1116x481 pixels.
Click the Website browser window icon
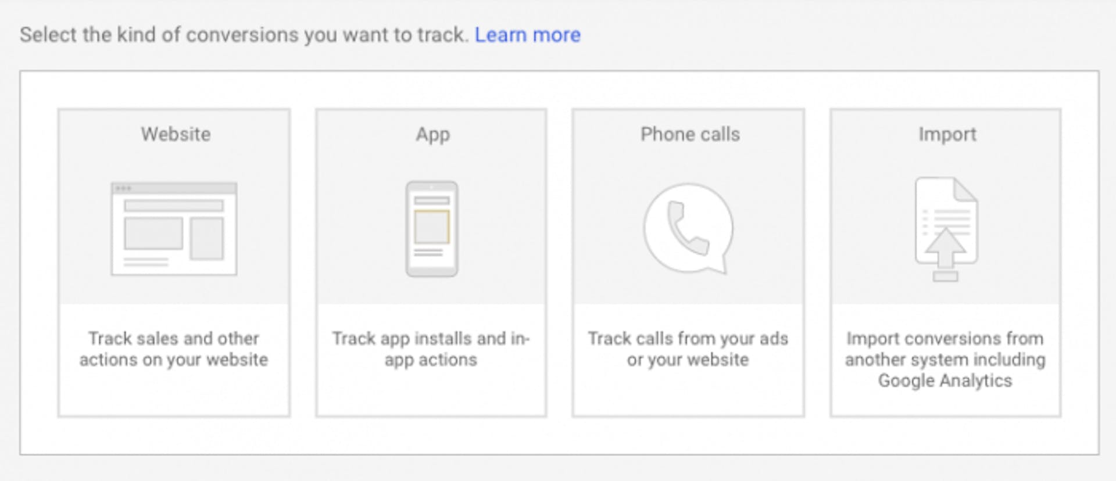tap(174, 229)
